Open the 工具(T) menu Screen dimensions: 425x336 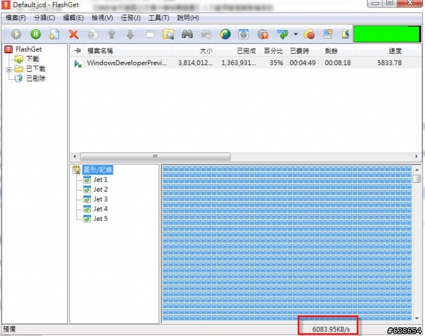pos(159,18)
